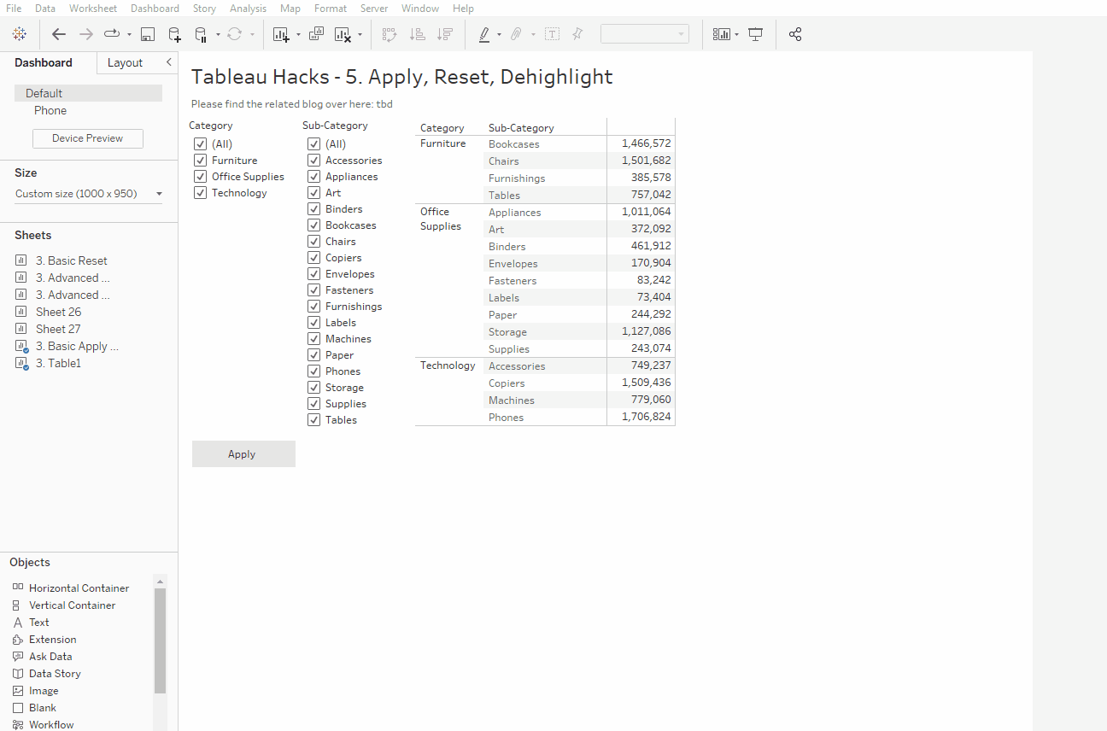Click the New Data Source icon

174,34
